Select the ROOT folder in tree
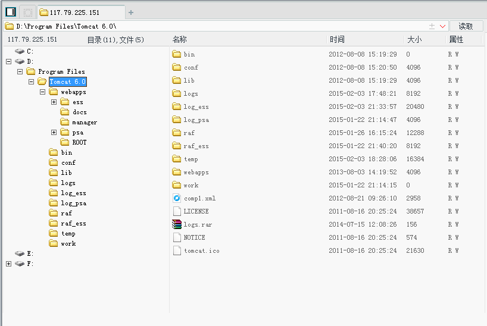Image resolution: width=487 pixels, height=326 pixels. coord(79,143)
